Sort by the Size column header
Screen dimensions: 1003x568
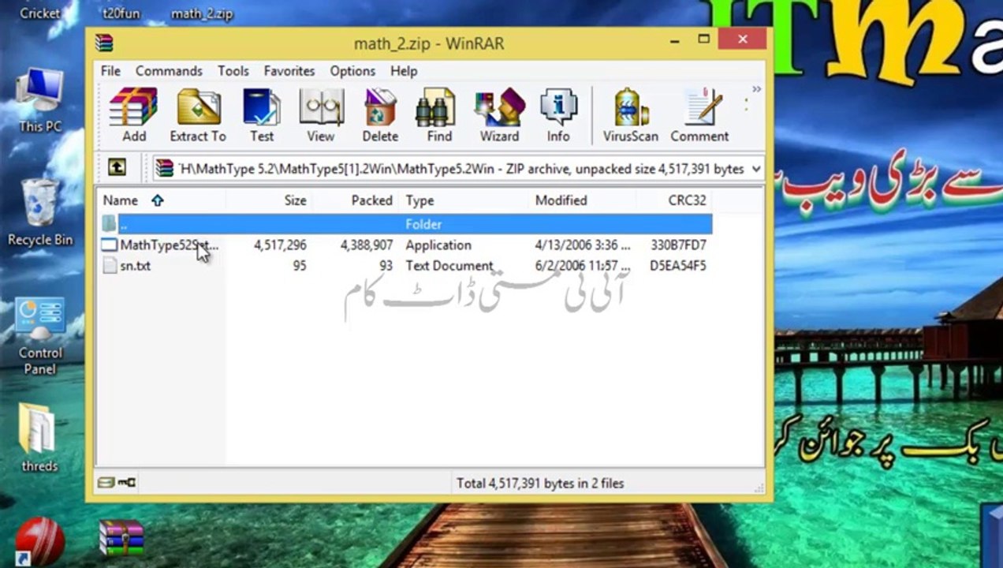click(x=295, y=200)
